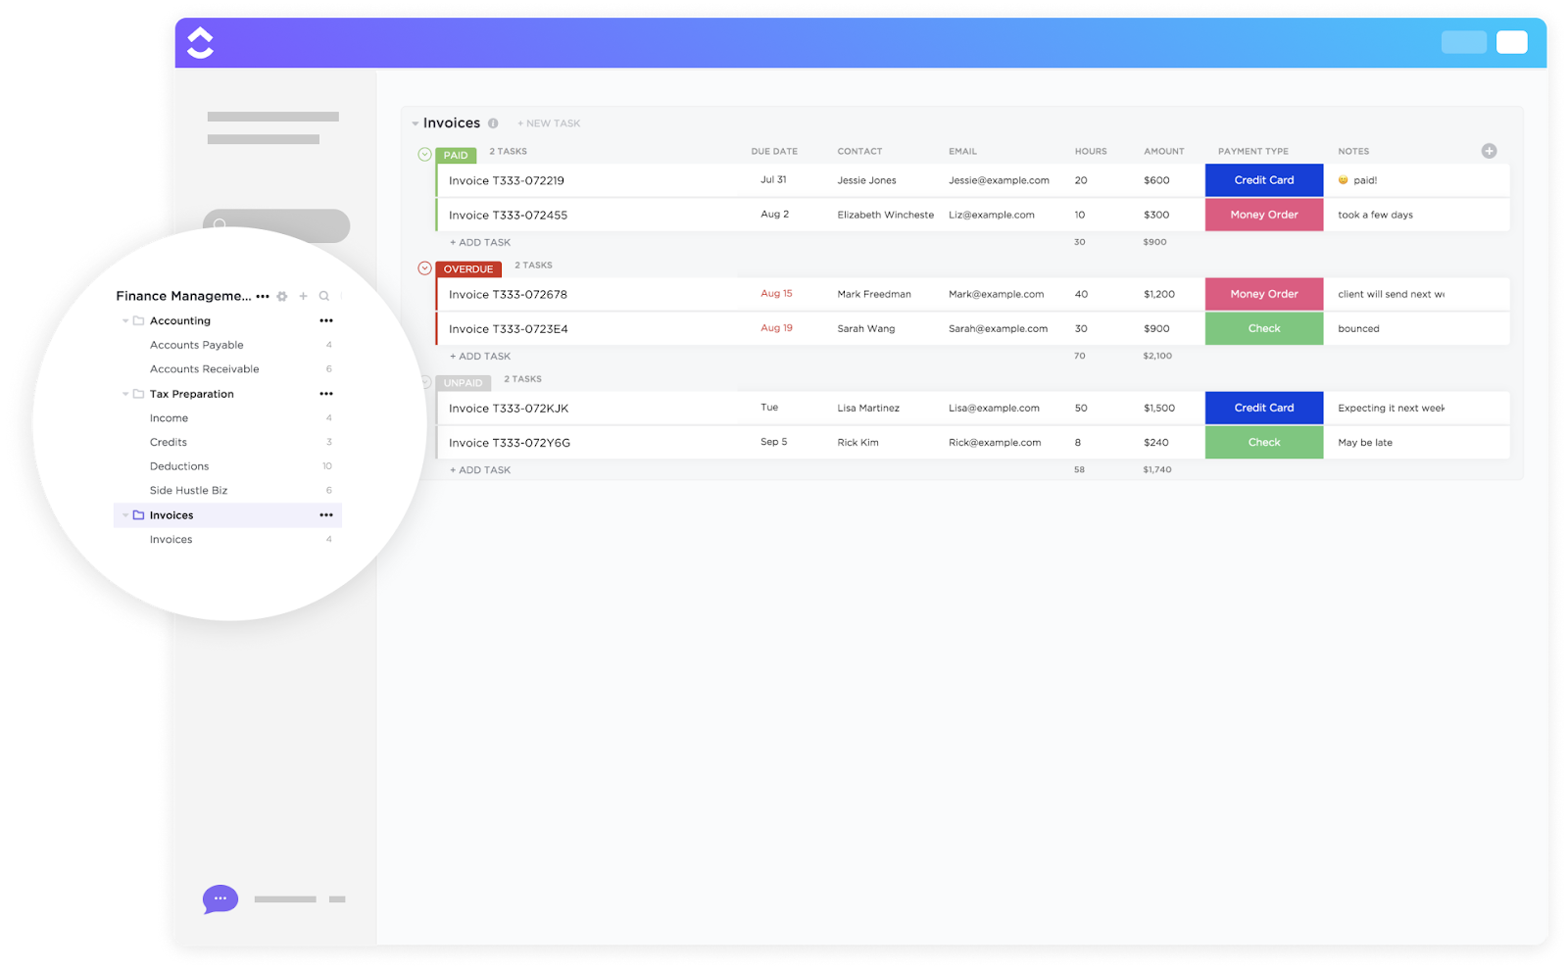
Task: Open the chat bubble icon at bottom left
Action: point(220,898)
